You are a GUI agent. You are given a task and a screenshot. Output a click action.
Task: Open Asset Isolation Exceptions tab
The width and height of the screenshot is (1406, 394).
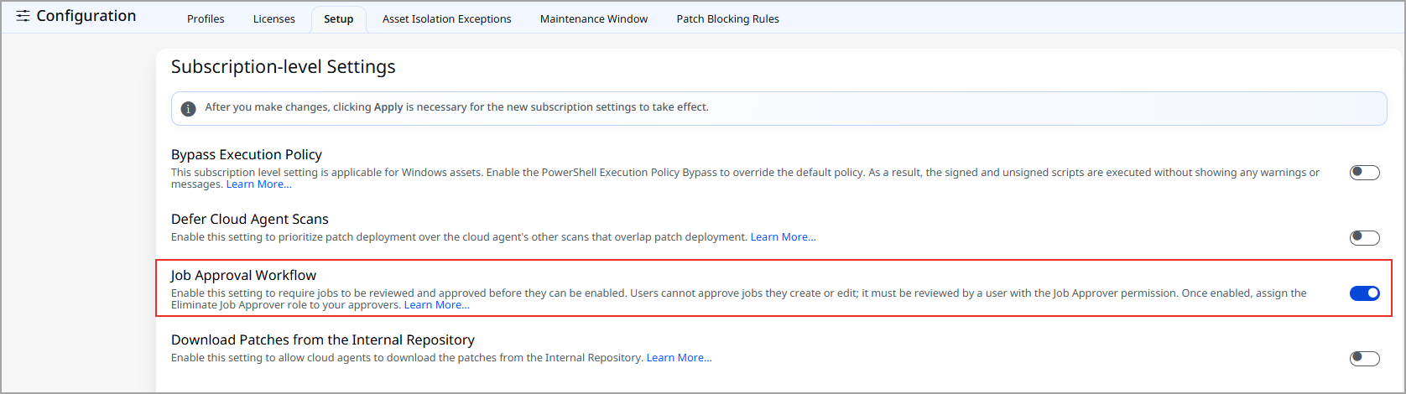[x=446, y=19]
